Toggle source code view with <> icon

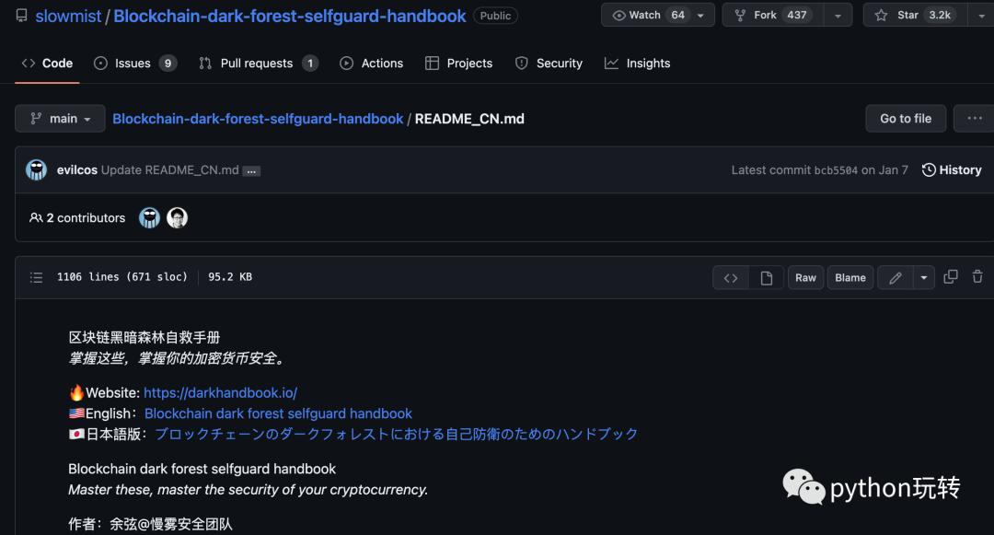click(731, 277)
